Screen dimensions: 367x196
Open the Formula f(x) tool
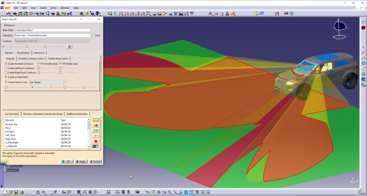coord(64,192)
